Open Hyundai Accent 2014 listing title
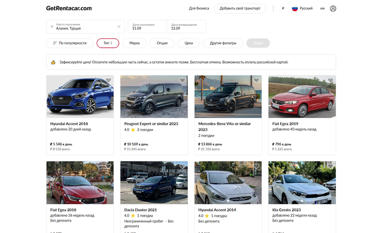This screenshot has width=384, height=233. pyautogui.click(x=217, y=210)
